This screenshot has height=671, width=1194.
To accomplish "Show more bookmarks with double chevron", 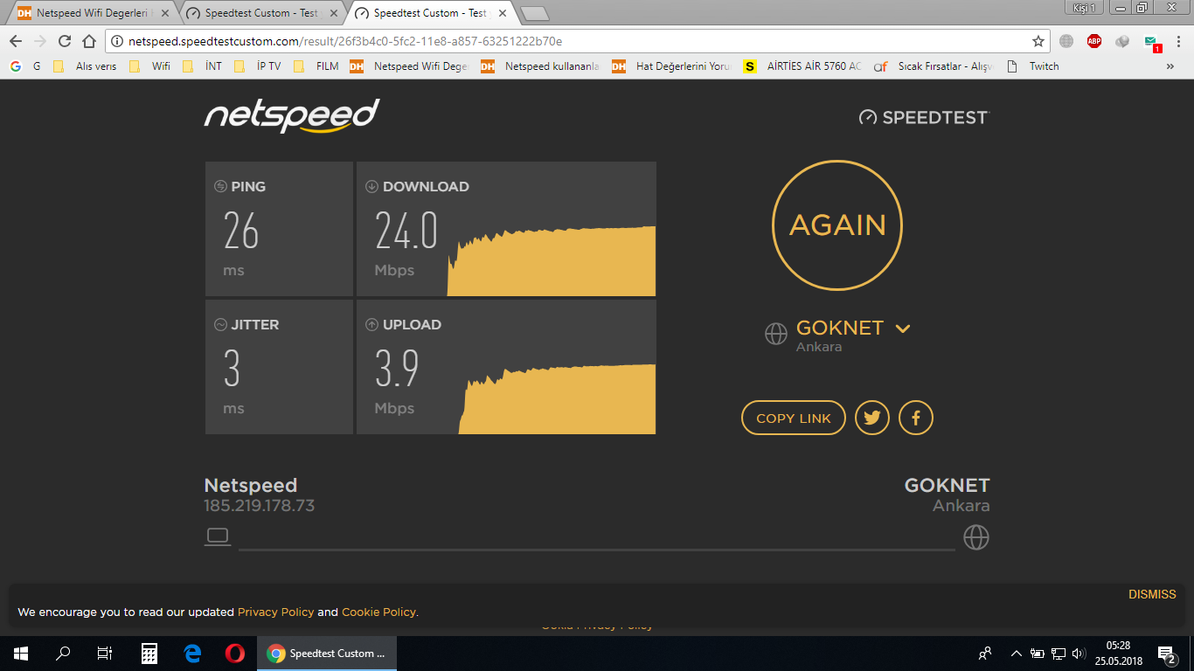I will click(1170, 66).
